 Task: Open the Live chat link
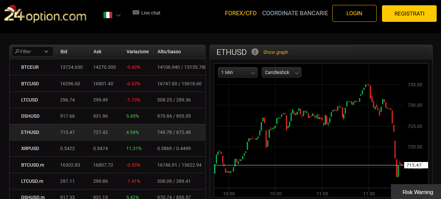pos(151,13)
